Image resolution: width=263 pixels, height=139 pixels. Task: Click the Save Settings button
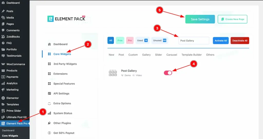click(x=200, y=19)
